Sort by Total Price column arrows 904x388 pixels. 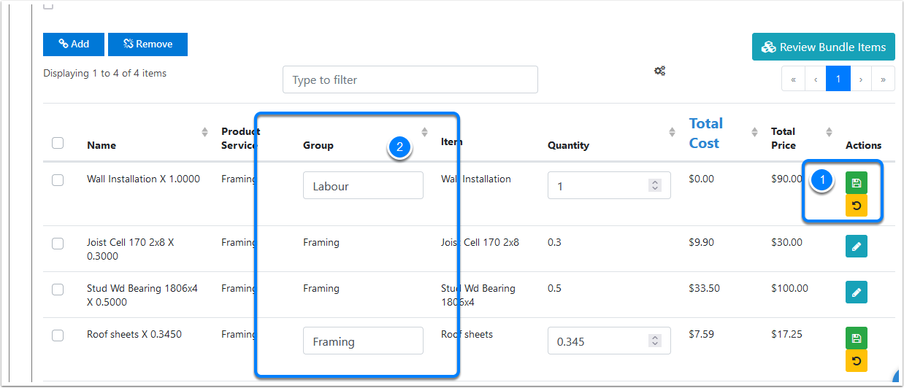829,132
